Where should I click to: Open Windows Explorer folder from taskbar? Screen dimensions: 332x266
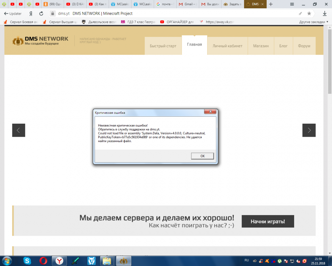(107, 261)
